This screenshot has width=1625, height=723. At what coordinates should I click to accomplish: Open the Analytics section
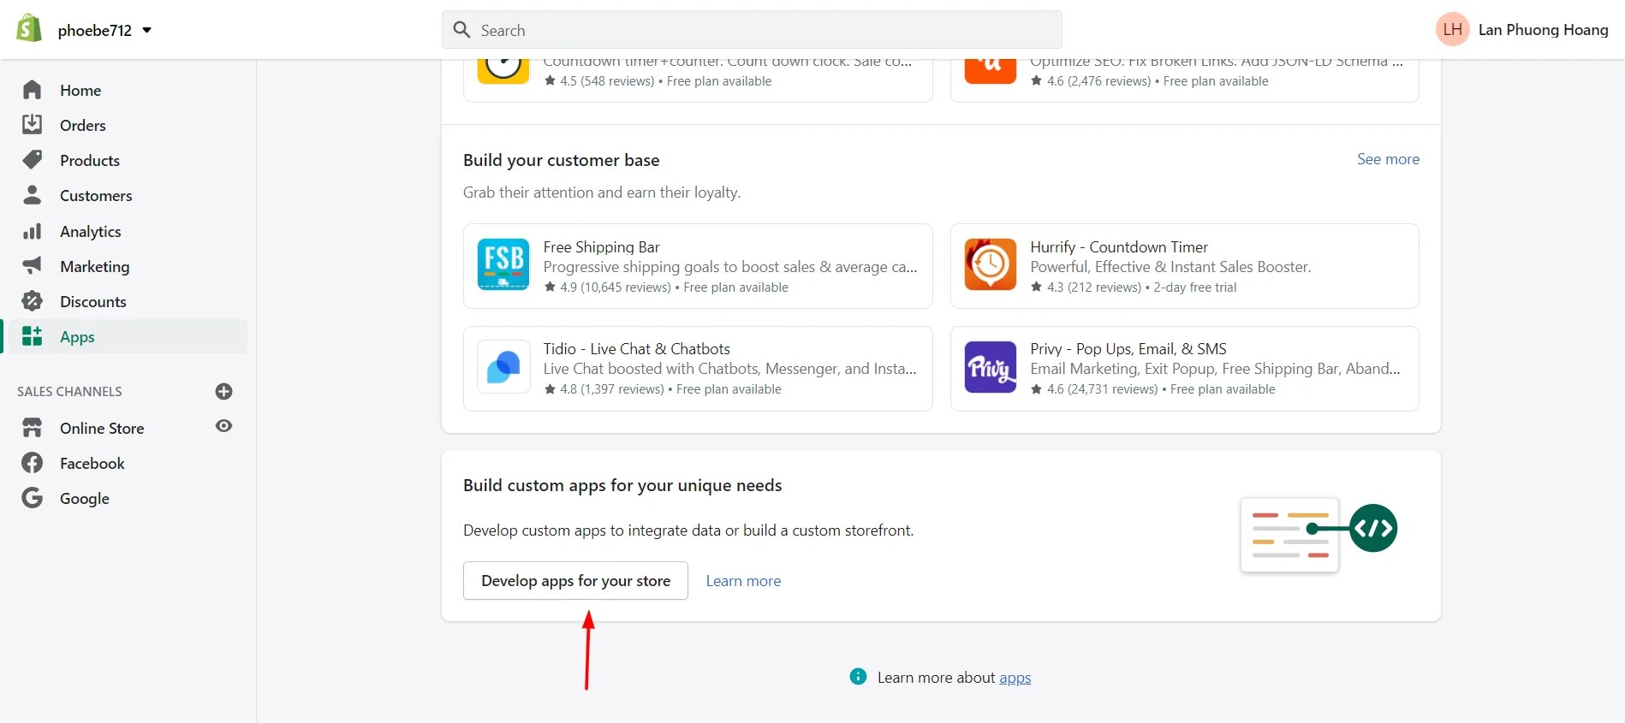click(x=90, y=231)
